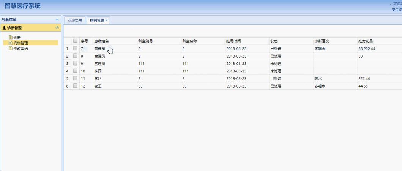Click 管理员 in record 9 row
402x171 pixels.
tap(100, 63)
